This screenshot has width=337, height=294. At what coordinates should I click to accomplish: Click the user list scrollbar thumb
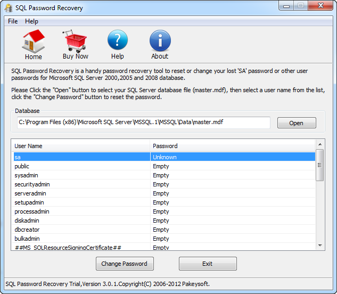point(320,165)
